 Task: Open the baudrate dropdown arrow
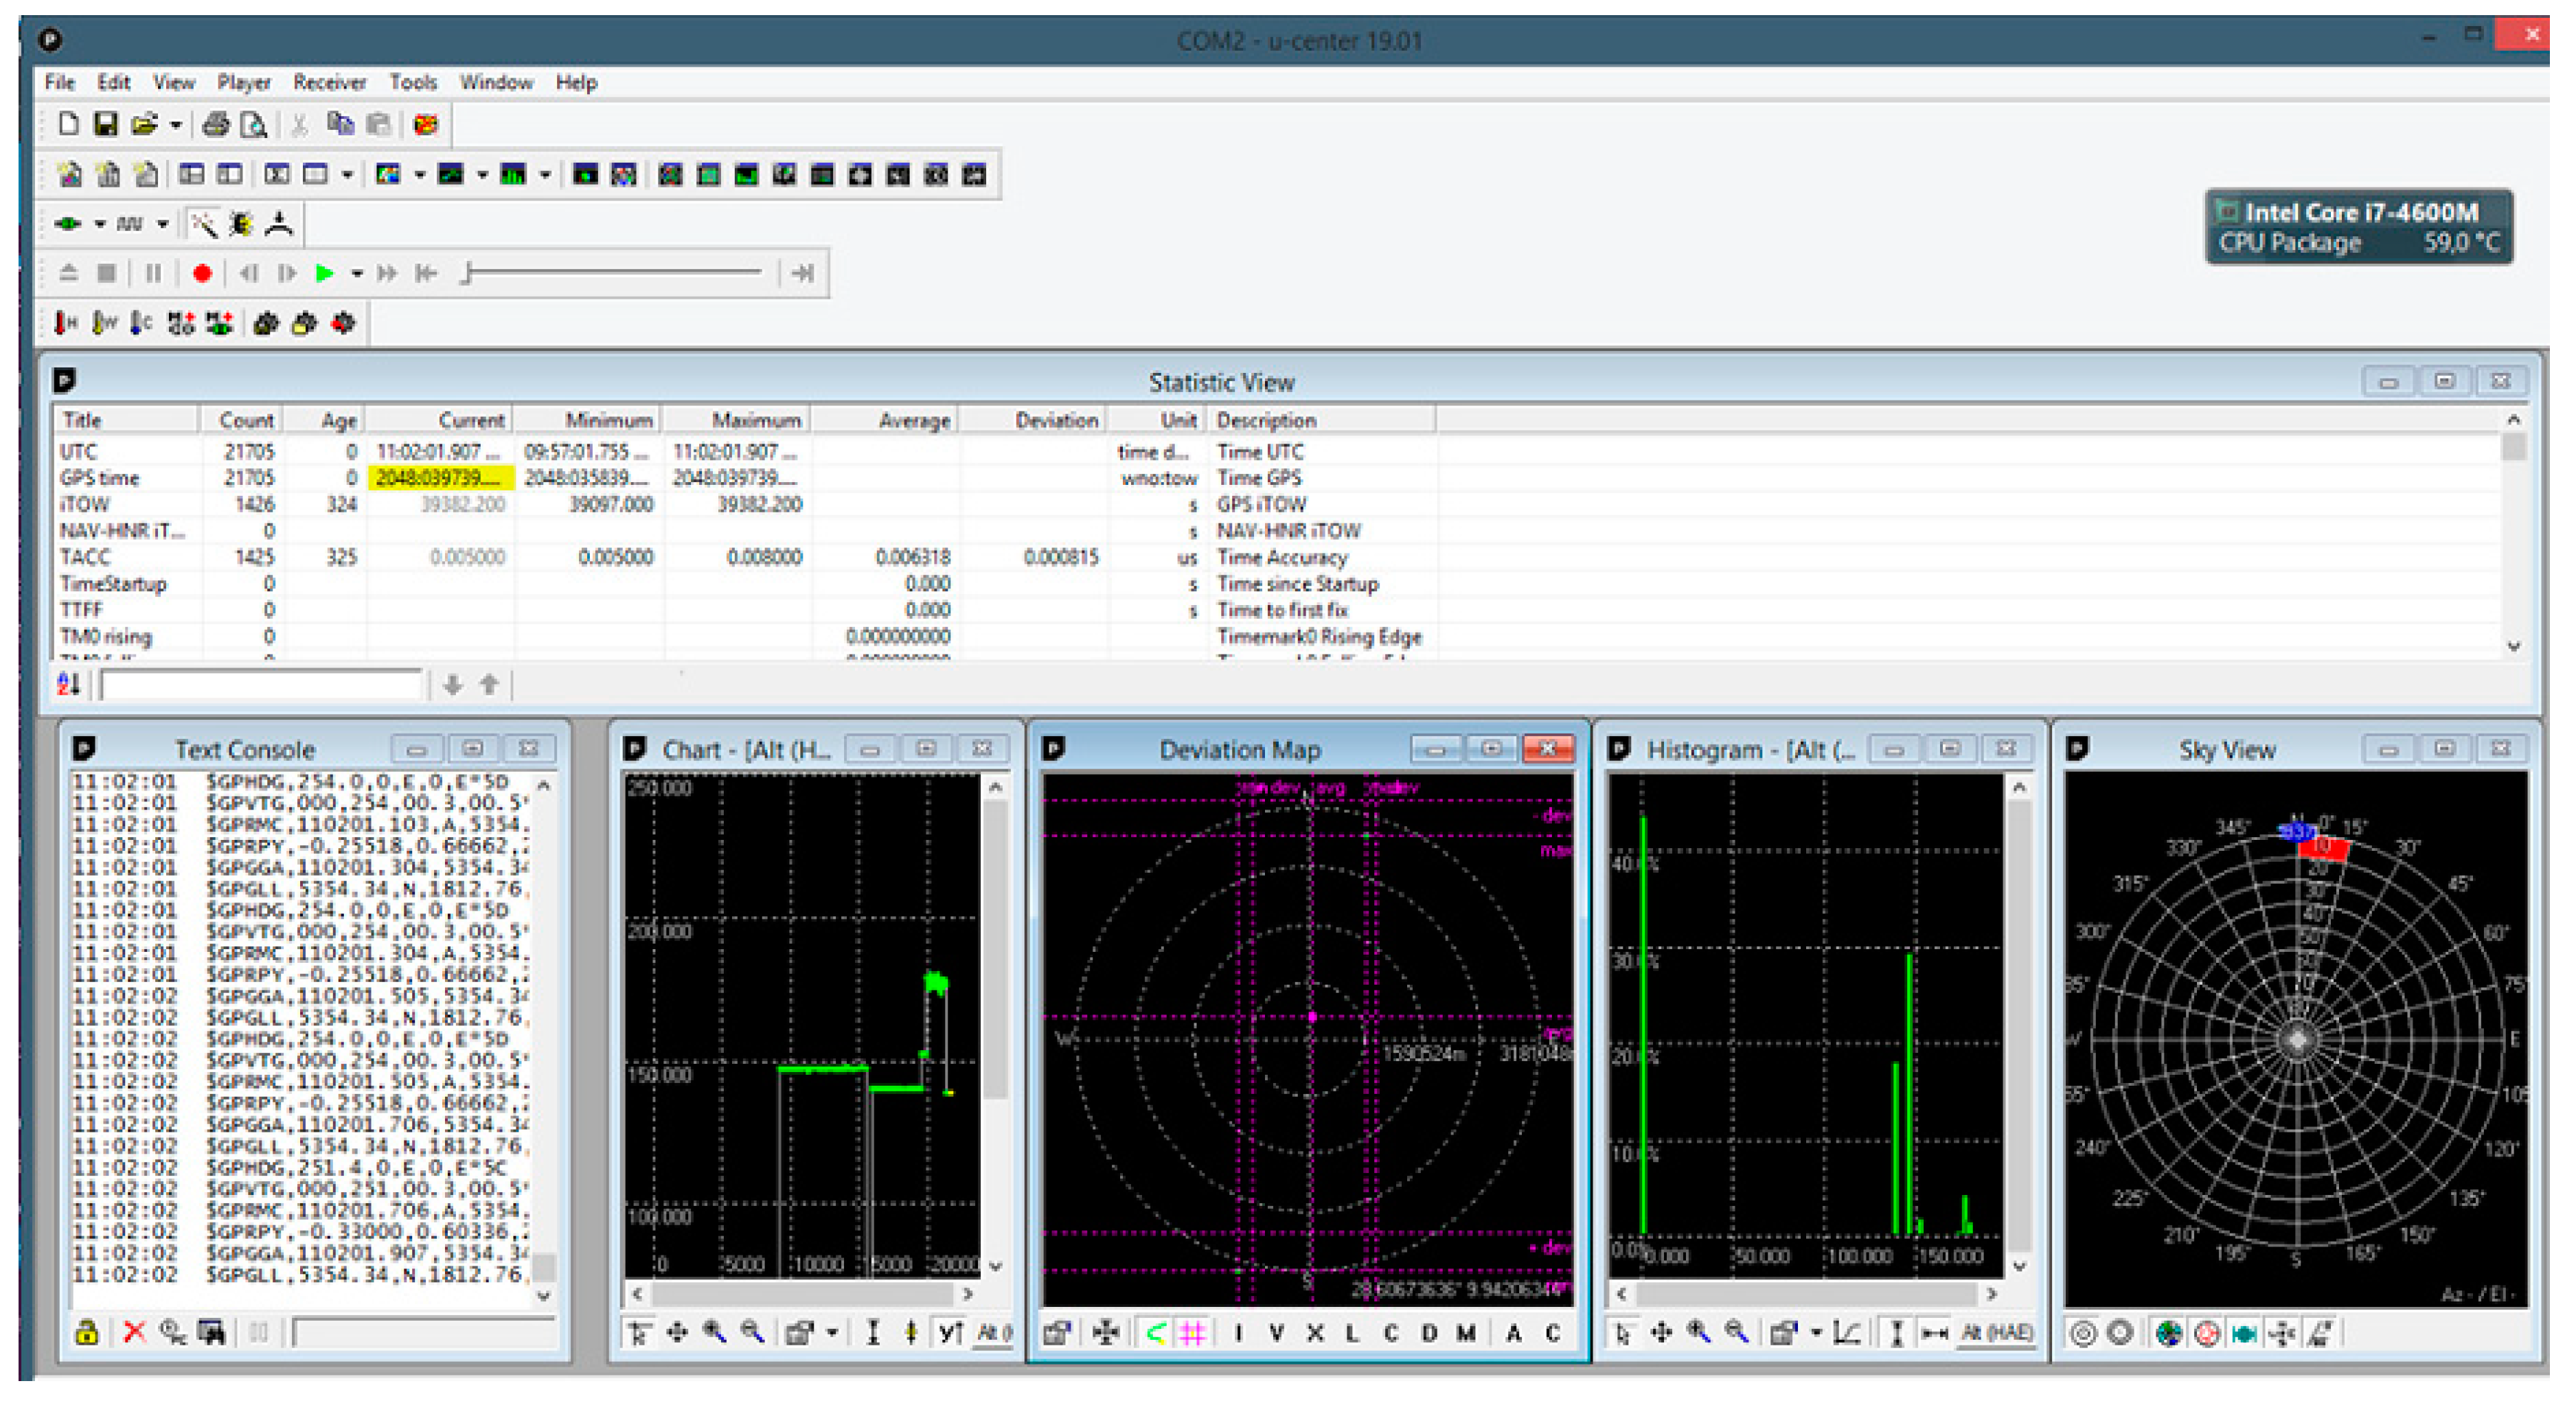click(163, 224)
